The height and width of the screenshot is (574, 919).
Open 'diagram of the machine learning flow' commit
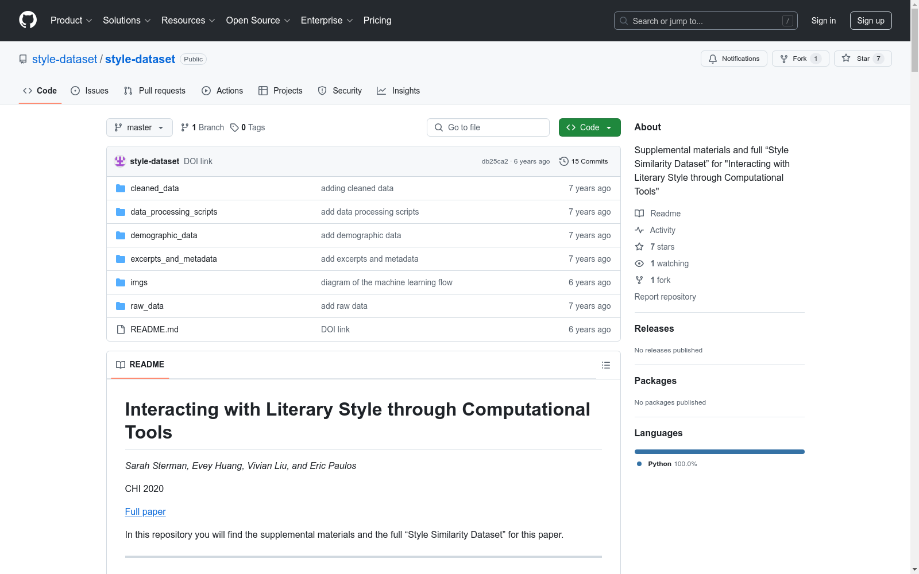click(x=387, y=282)
